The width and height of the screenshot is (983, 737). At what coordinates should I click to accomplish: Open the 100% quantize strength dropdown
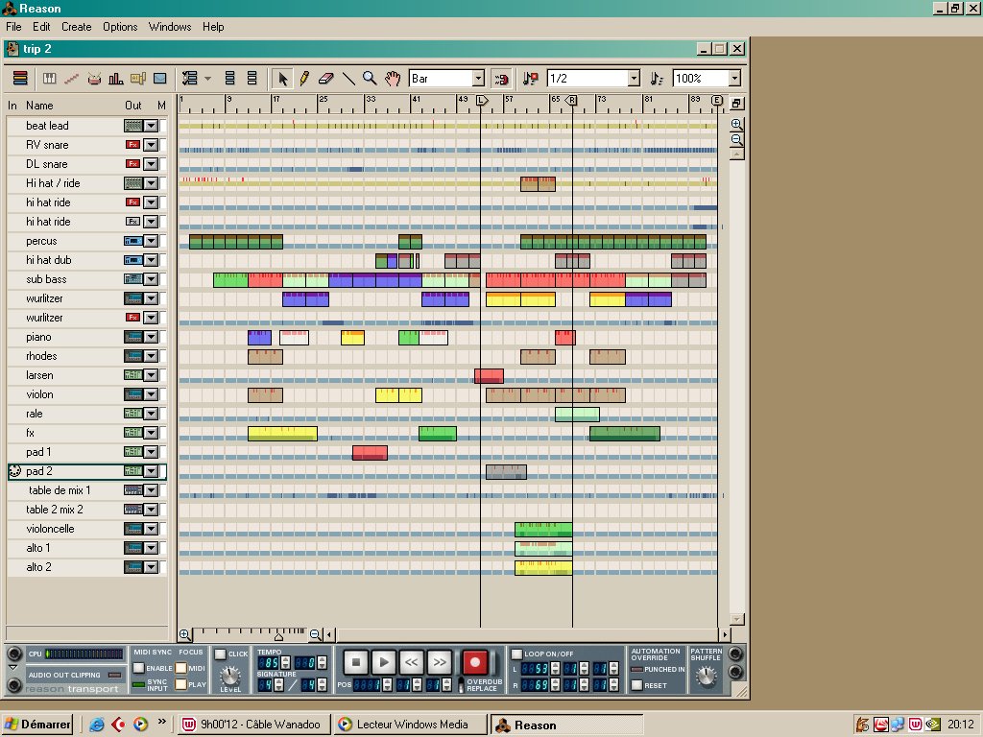(734, 79)
